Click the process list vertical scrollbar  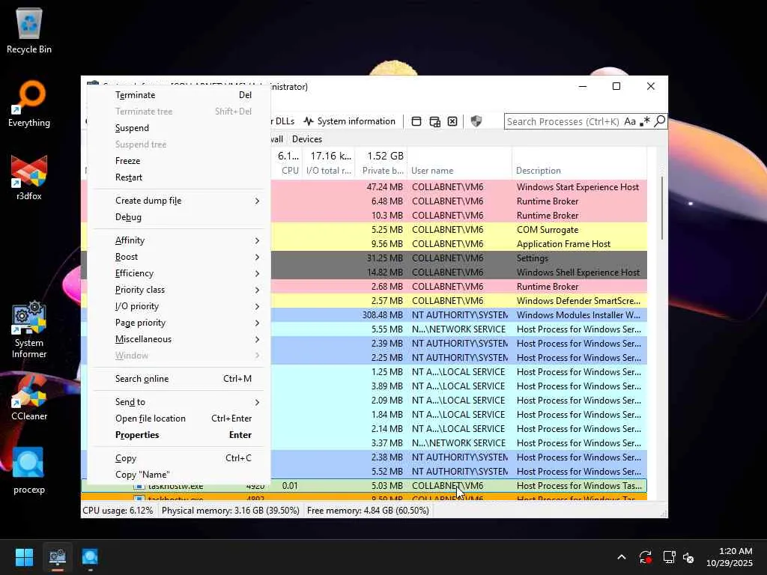coord(662,208)
